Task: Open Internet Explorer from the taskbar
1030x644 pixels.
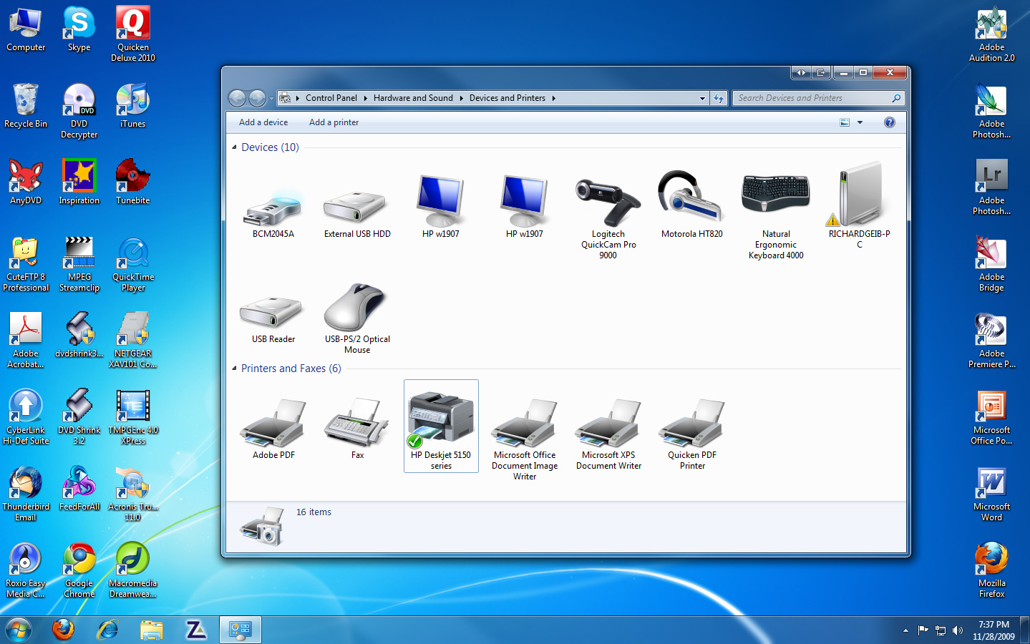Action: click(x=107, y=630)
